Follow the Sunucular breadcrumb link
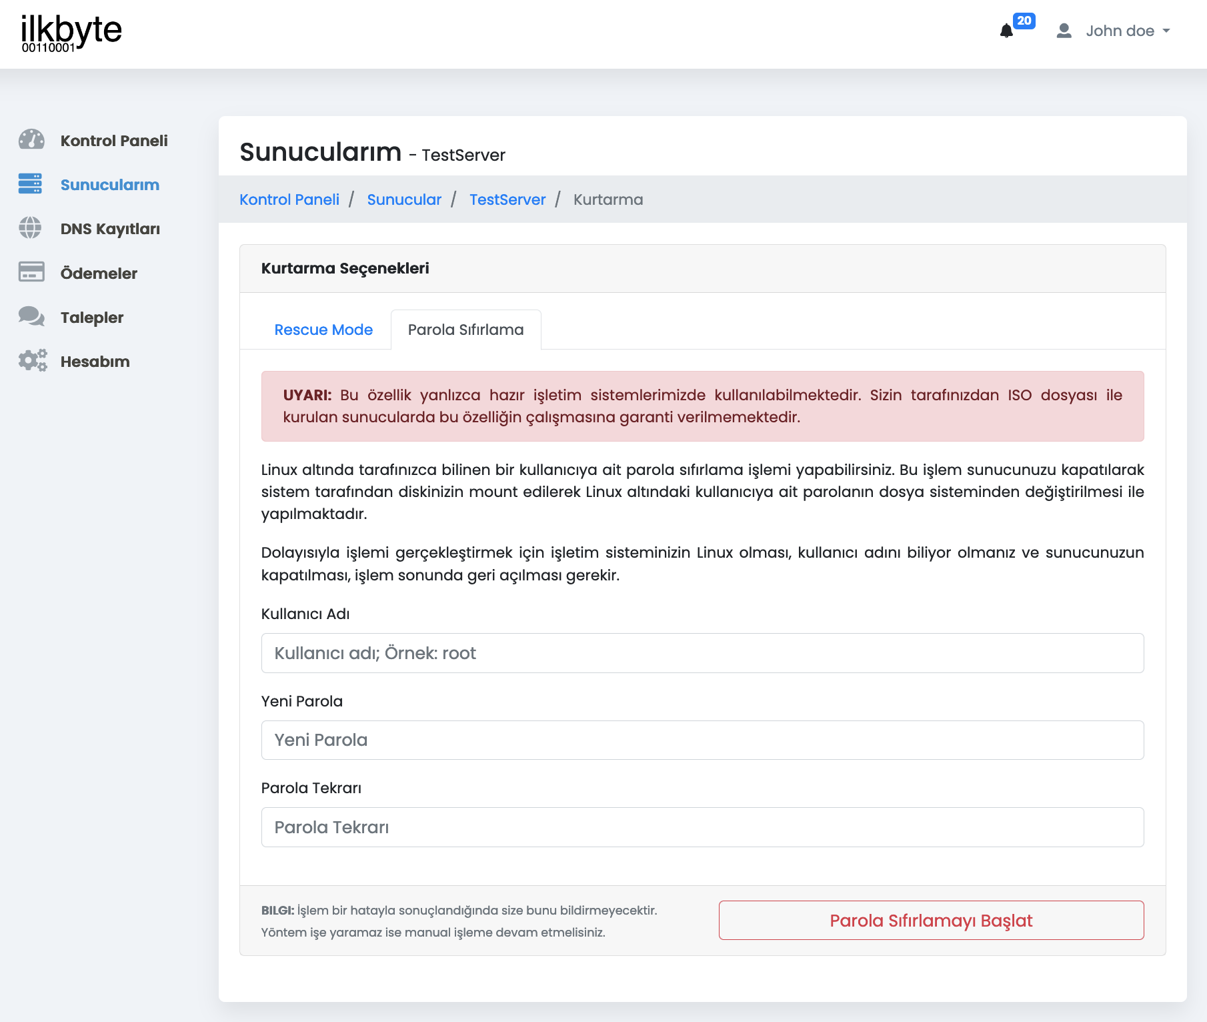This screenshot has height=1022, width=1207. (404, 199)
